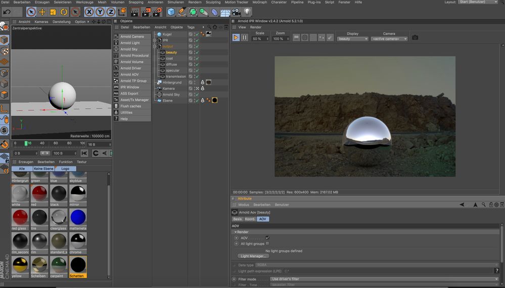Activate the Rotate tool
This screenshot has width=505, height=288.
(64, 12)
